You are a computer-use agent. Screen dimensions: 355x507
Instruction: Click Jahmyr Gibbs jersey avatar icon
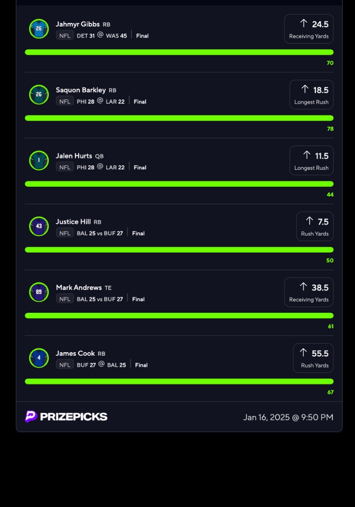click(39, 29)
